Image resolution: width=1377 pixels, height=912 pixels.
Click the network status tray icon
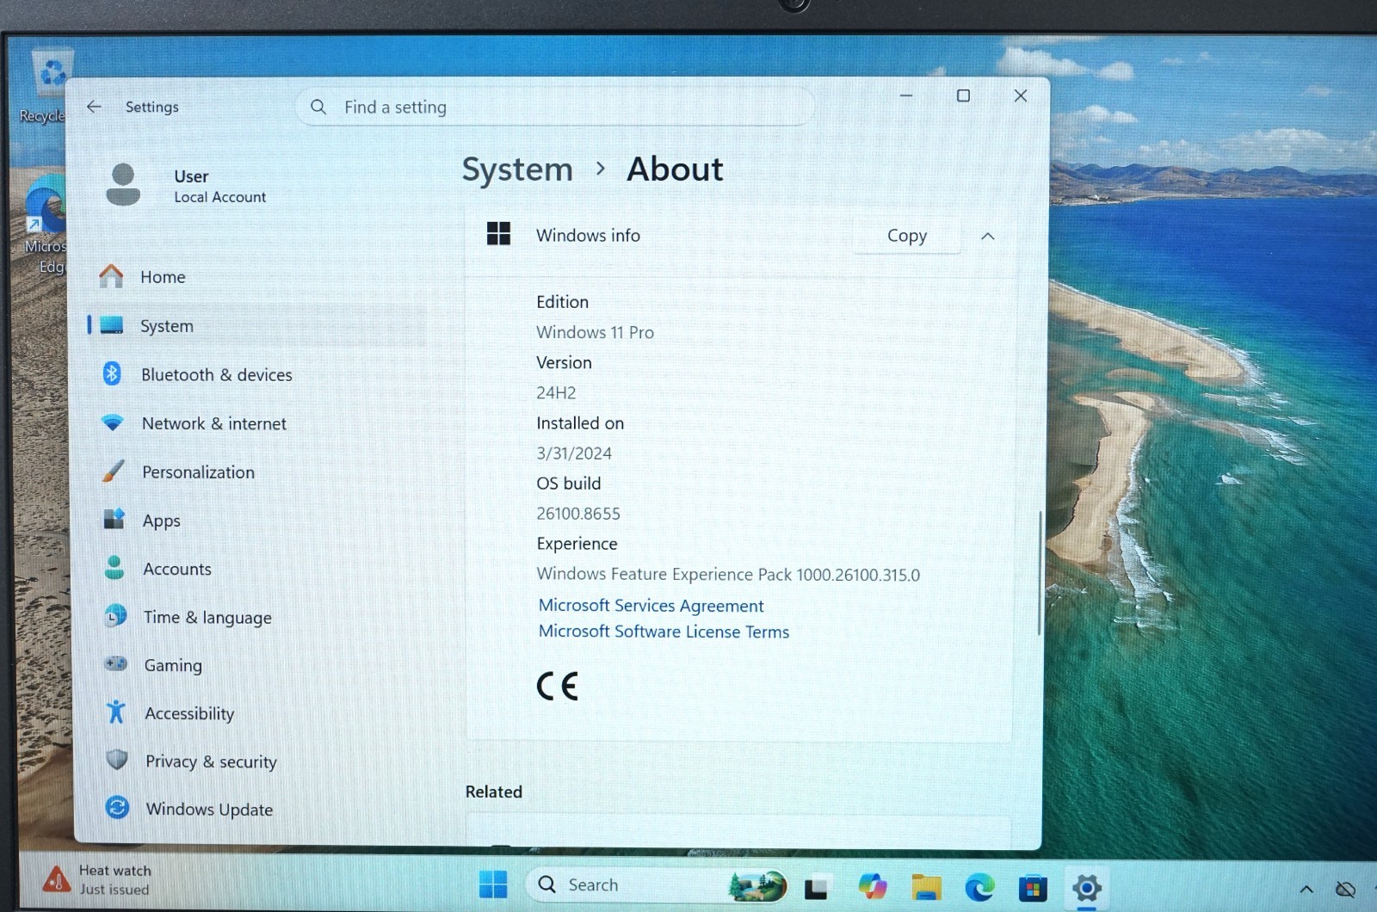(x=1345, y=890)
